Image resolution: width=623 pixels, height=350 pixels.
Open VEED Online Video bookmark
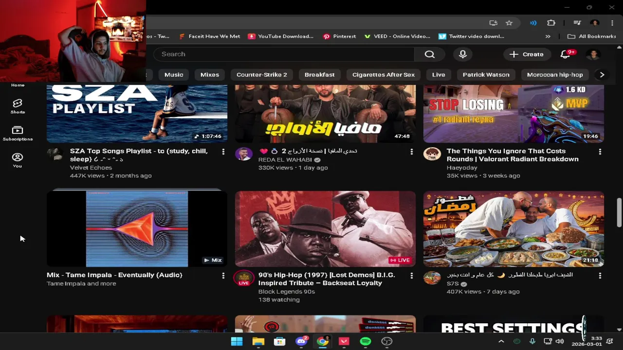tap(397, 36)
